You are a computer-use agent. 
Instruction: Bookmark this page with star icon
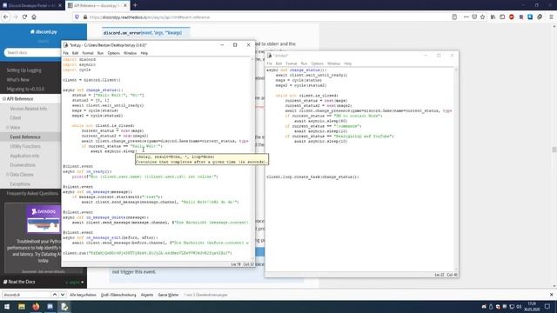[x=482, y=17]
